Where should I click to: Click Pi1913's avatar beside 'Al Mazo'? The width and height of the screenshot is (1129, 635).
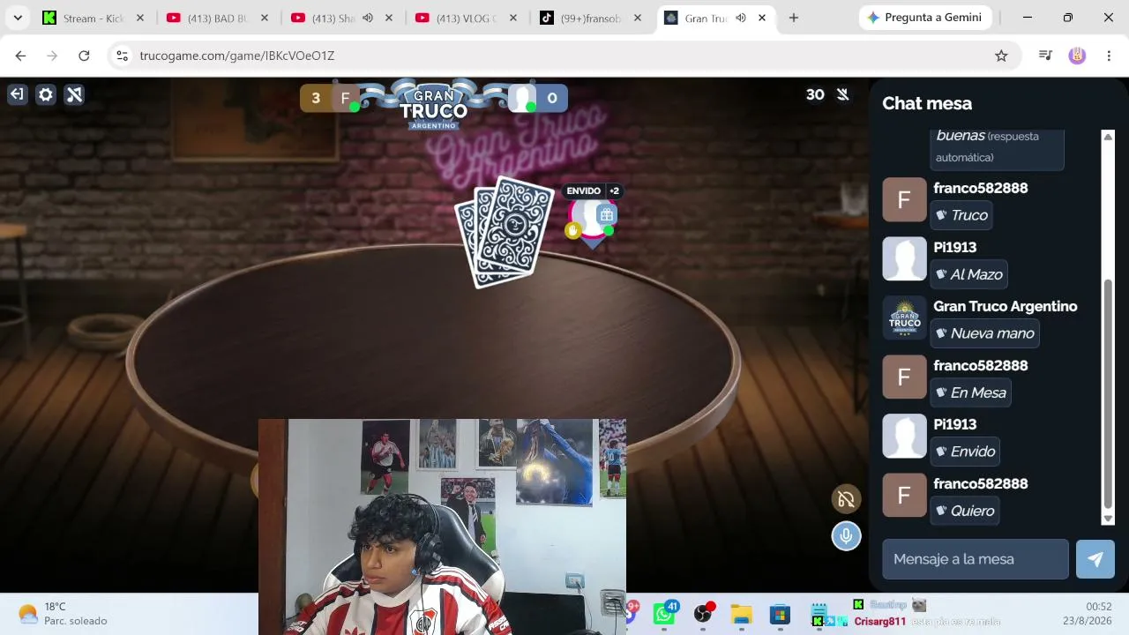[x=904, y=259]
